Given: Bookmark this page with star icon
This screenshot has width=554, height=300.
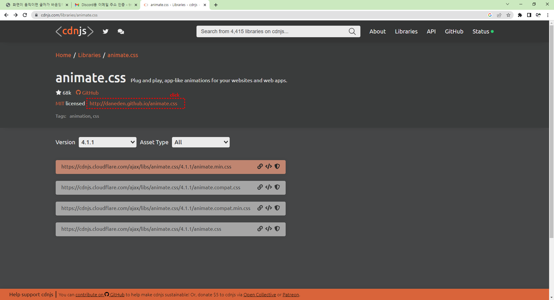Looking at the screenshot, I should click(x=508, y=15).
